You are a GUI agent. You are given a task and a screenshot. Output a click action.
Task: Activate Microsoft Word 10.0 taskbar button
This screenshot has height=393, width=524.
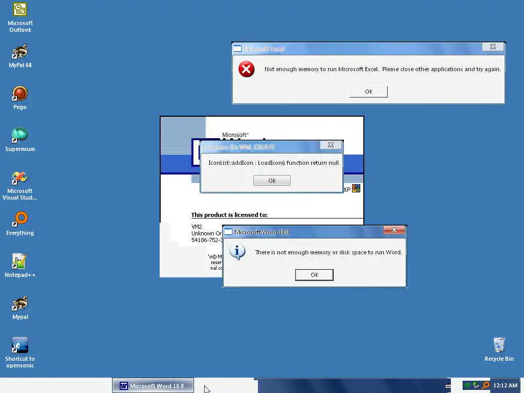point(153,386)
